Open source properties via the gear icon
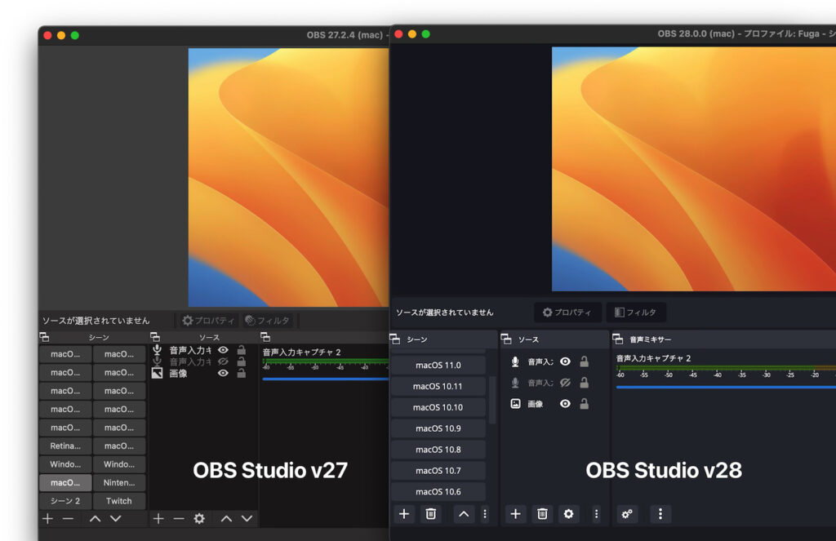 [568, 514]
